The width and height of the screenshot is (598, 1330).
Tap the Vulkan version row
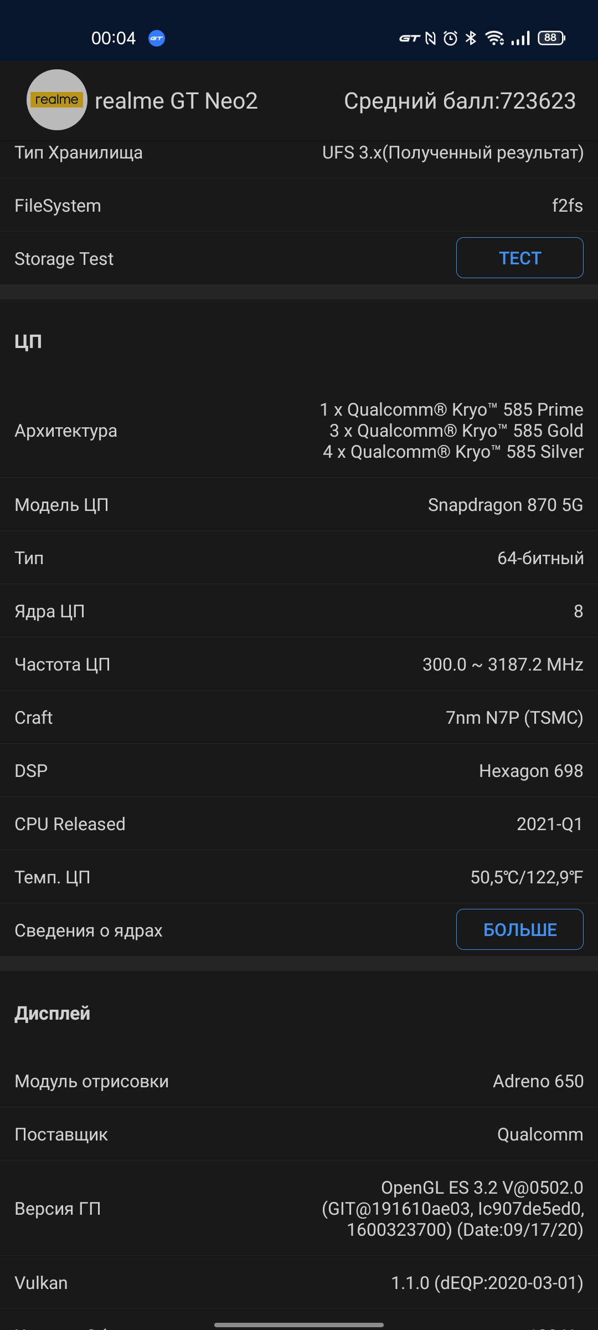pos(299,1283)
